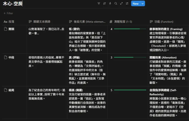
Task: Click the blue New button
Action: click(135, 4)
